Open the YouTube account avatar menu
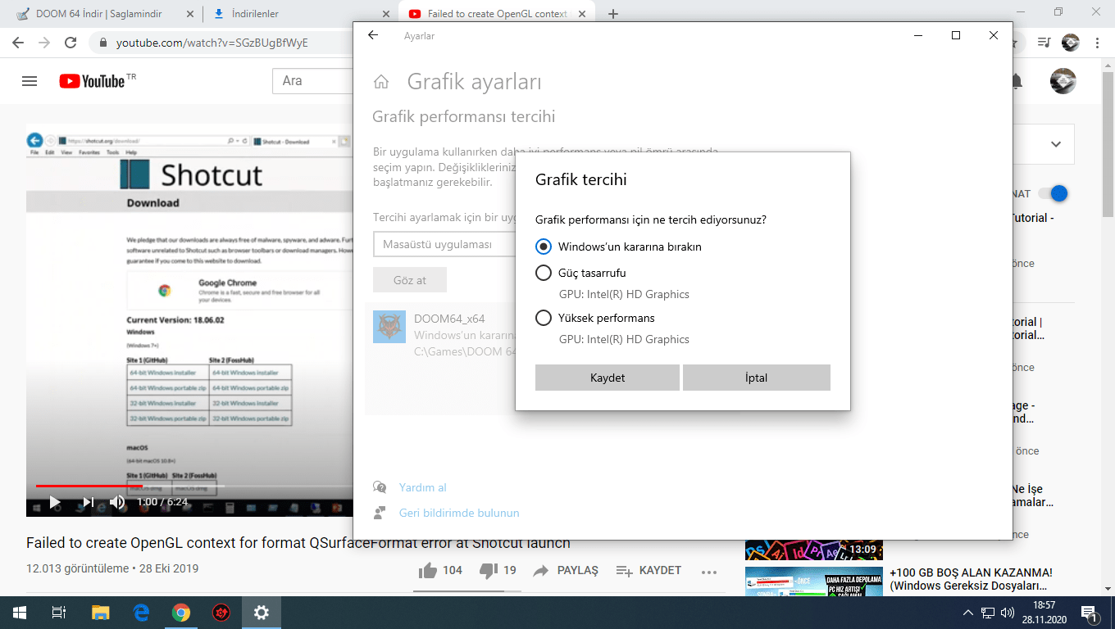This screenshot has height=629, width=1115. [1063, 81]
